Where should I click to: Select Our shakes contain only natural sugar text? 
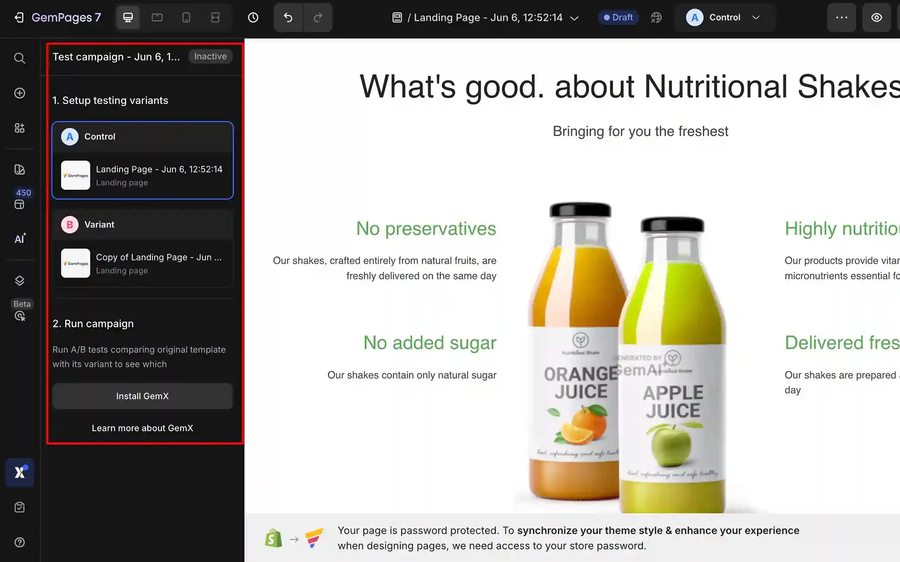click(x=412, y=375)
